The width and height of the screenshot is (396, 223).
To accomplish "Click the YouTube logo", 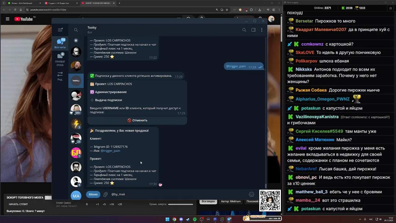I will click(24, 19).
